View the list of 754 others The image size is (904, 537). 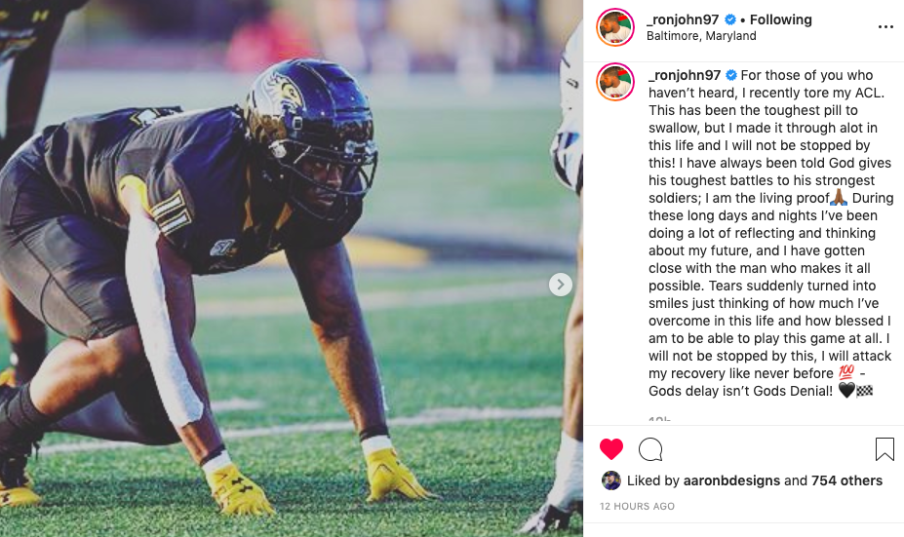(846, 480)
